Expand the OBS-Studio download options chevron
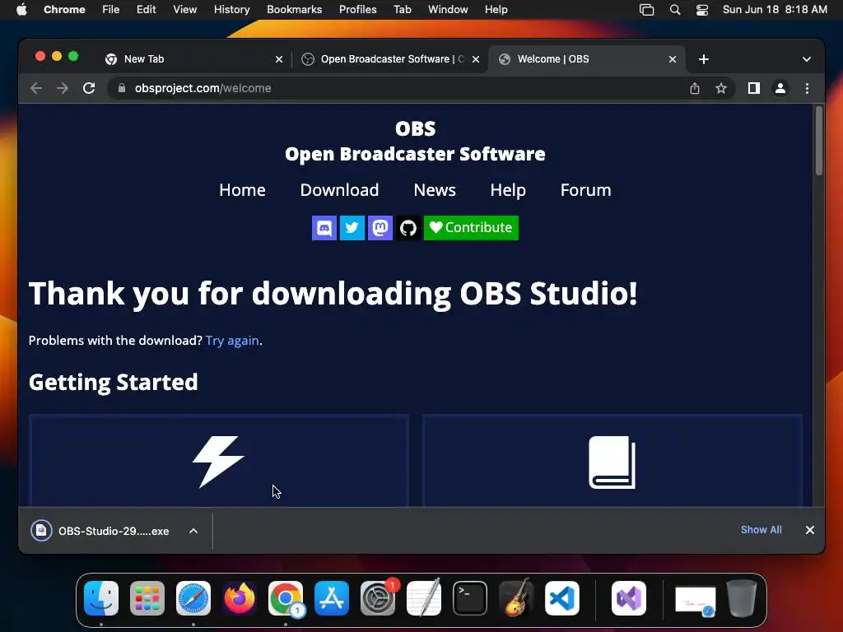 point(193,531)
